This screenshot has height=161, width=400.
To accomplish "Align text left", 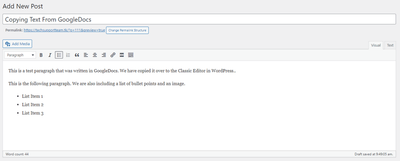I will pyautogui.click(x=86, y=55).
